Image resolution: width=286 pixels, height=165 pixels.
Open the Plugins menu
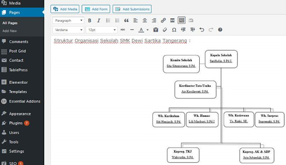22,123
